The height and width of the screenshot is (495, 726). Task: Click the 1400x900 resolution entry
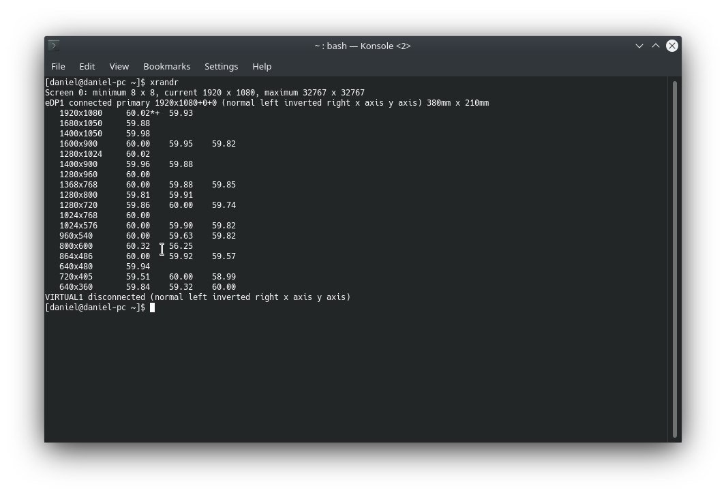tap(78, 164)
